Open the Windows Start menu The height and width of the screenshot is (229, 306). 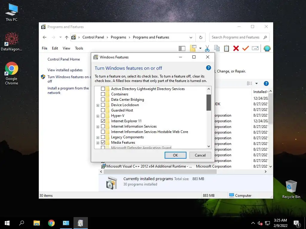(x=7, y=223)
